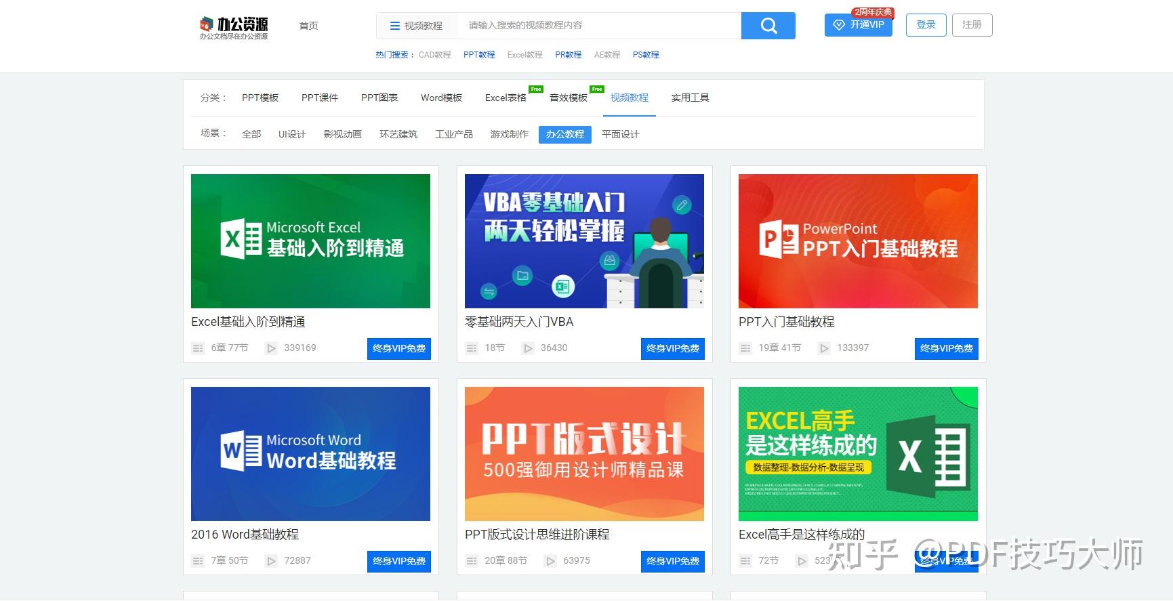Open the VBA零基础入门 course thumbnail
The image size is (1173, 601).
(584, 241)
